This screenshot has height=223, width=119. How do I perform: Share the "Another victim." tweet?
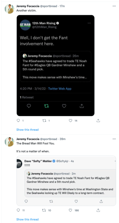[x=98, y=121]
